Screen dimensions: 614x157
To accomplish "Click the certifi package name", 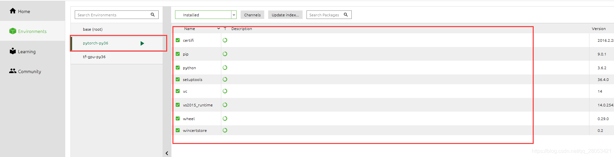I will pos(188,40).
